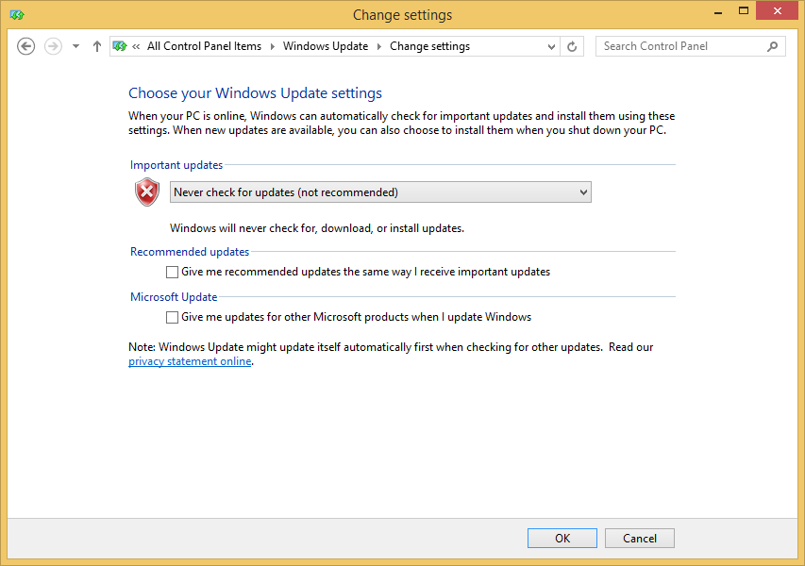This screenshot has width=805, height=566.
Task: Click the 'Important updates' section label
Action: 176,165
